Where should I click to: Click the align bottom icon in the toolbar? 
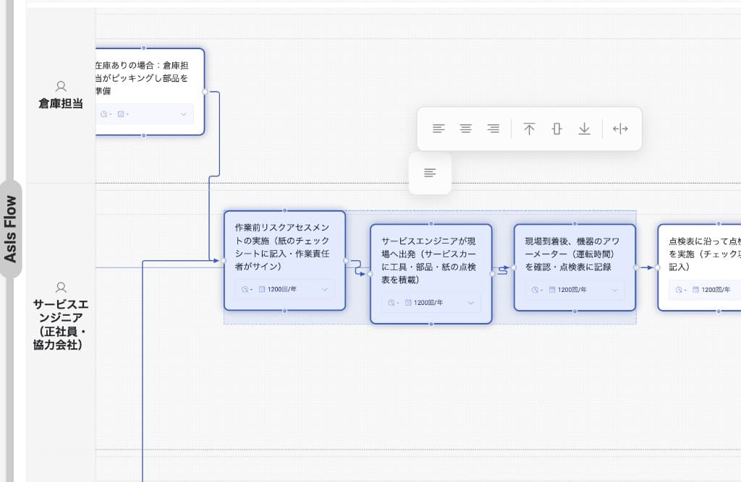pyautogui.click(x=584, y=129)
